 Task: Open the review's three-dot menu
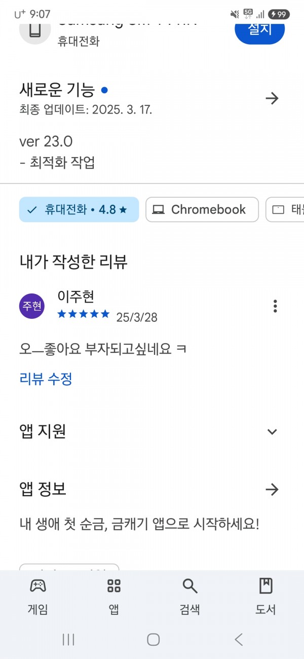point(275,306)
